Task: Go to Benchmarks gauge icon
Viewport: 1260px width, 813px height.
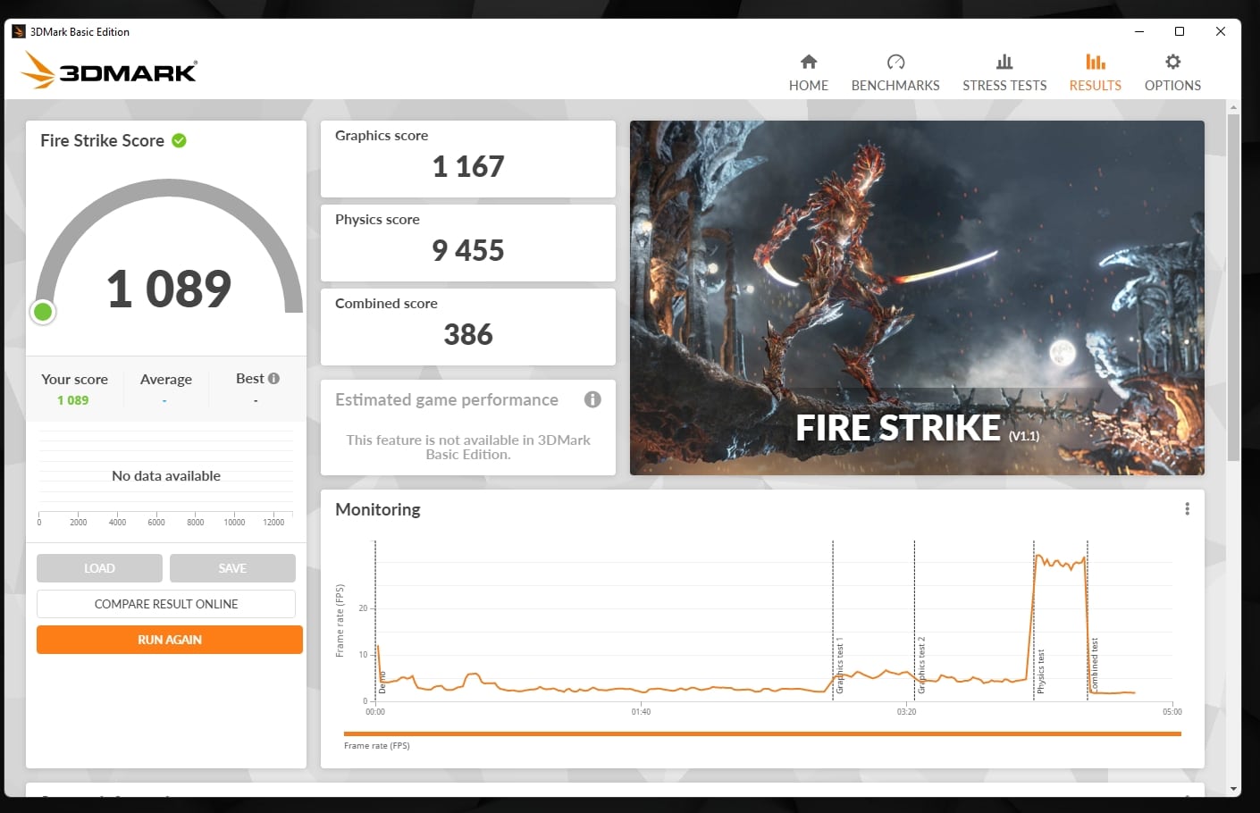Action: tap(895, 62)
